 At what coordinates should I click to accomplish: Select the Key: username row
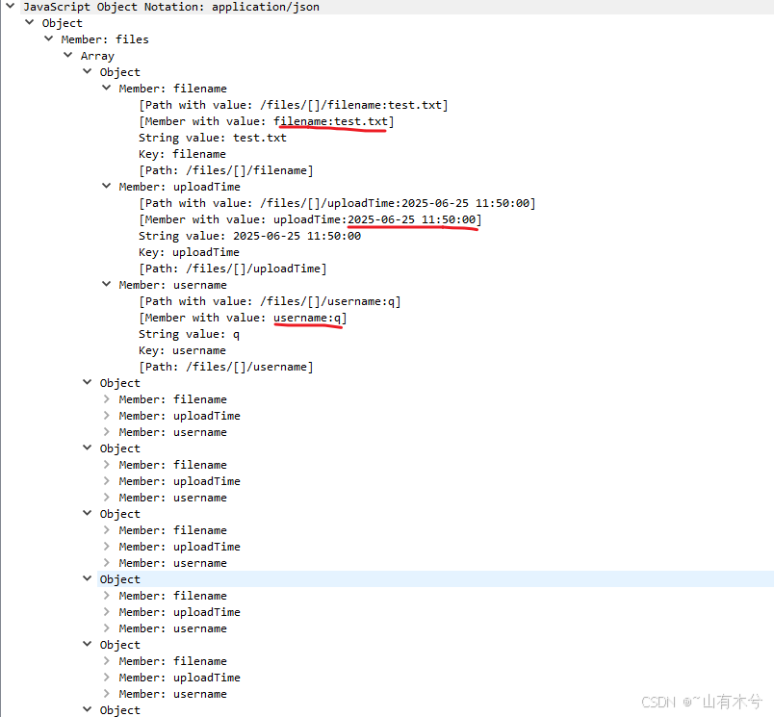[x=182, y=350]
